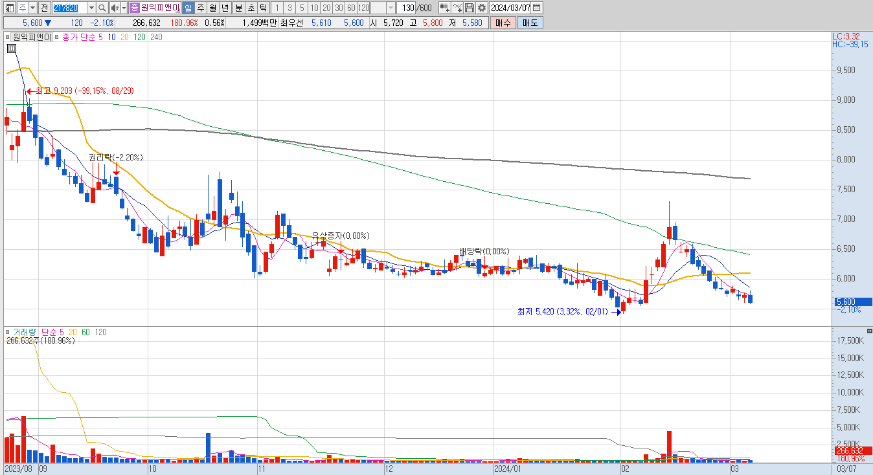873x475 pixels.
Task: Select the 60 interval button
Action: [351, 8]
